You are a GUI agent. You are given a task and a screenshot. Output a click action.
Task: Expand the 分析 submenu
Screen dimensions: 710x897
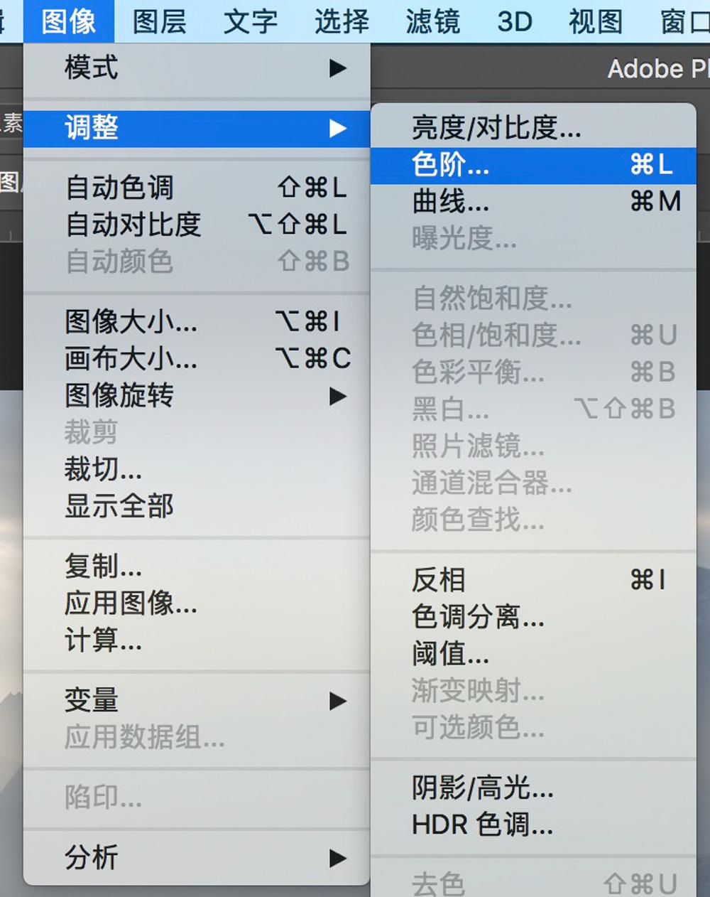197,857
